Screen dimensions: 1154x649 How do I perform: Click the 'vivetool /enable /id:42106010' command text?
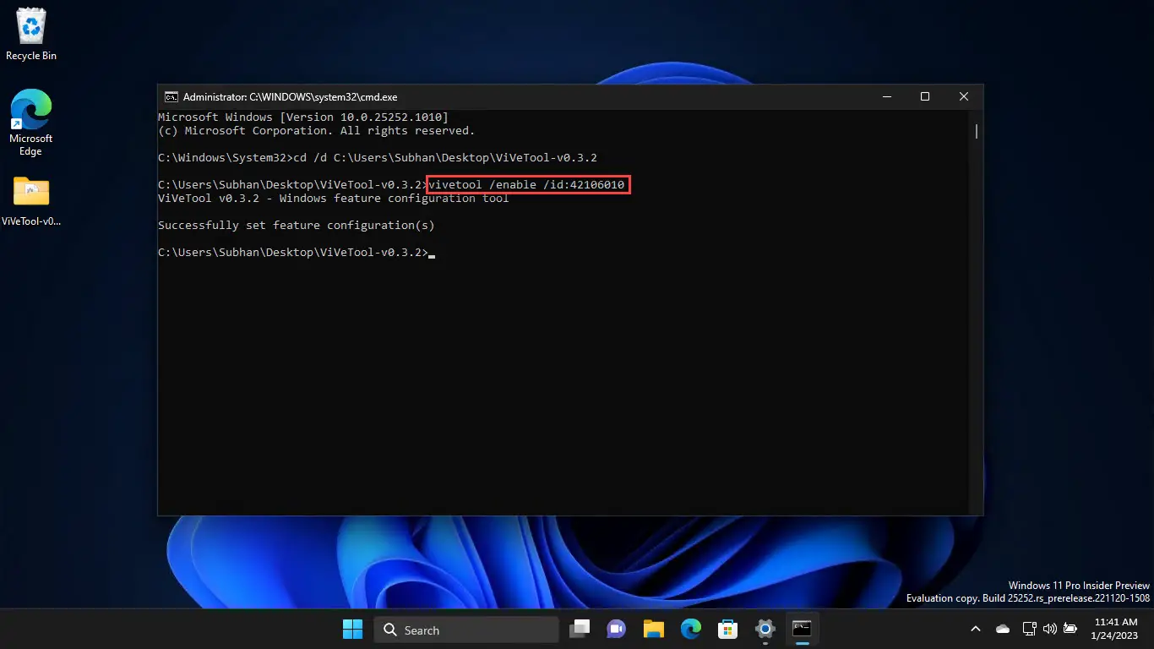[526, 185]
